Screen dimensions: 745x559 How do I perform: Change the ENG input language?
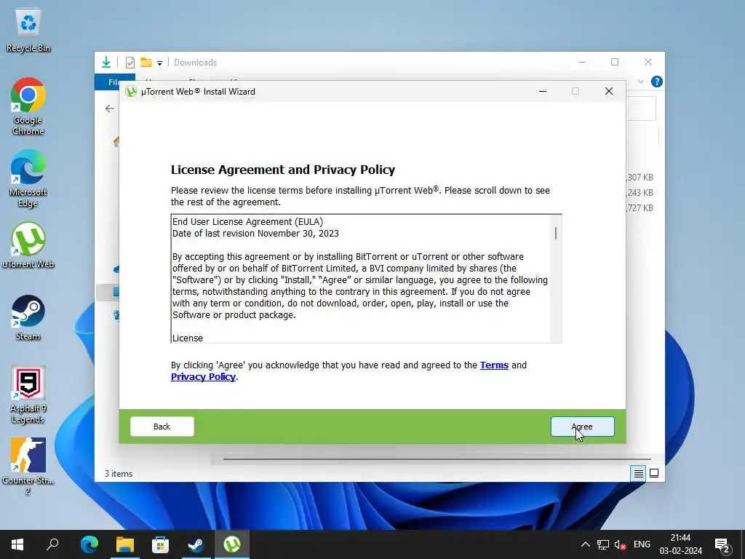pos(642,544)
